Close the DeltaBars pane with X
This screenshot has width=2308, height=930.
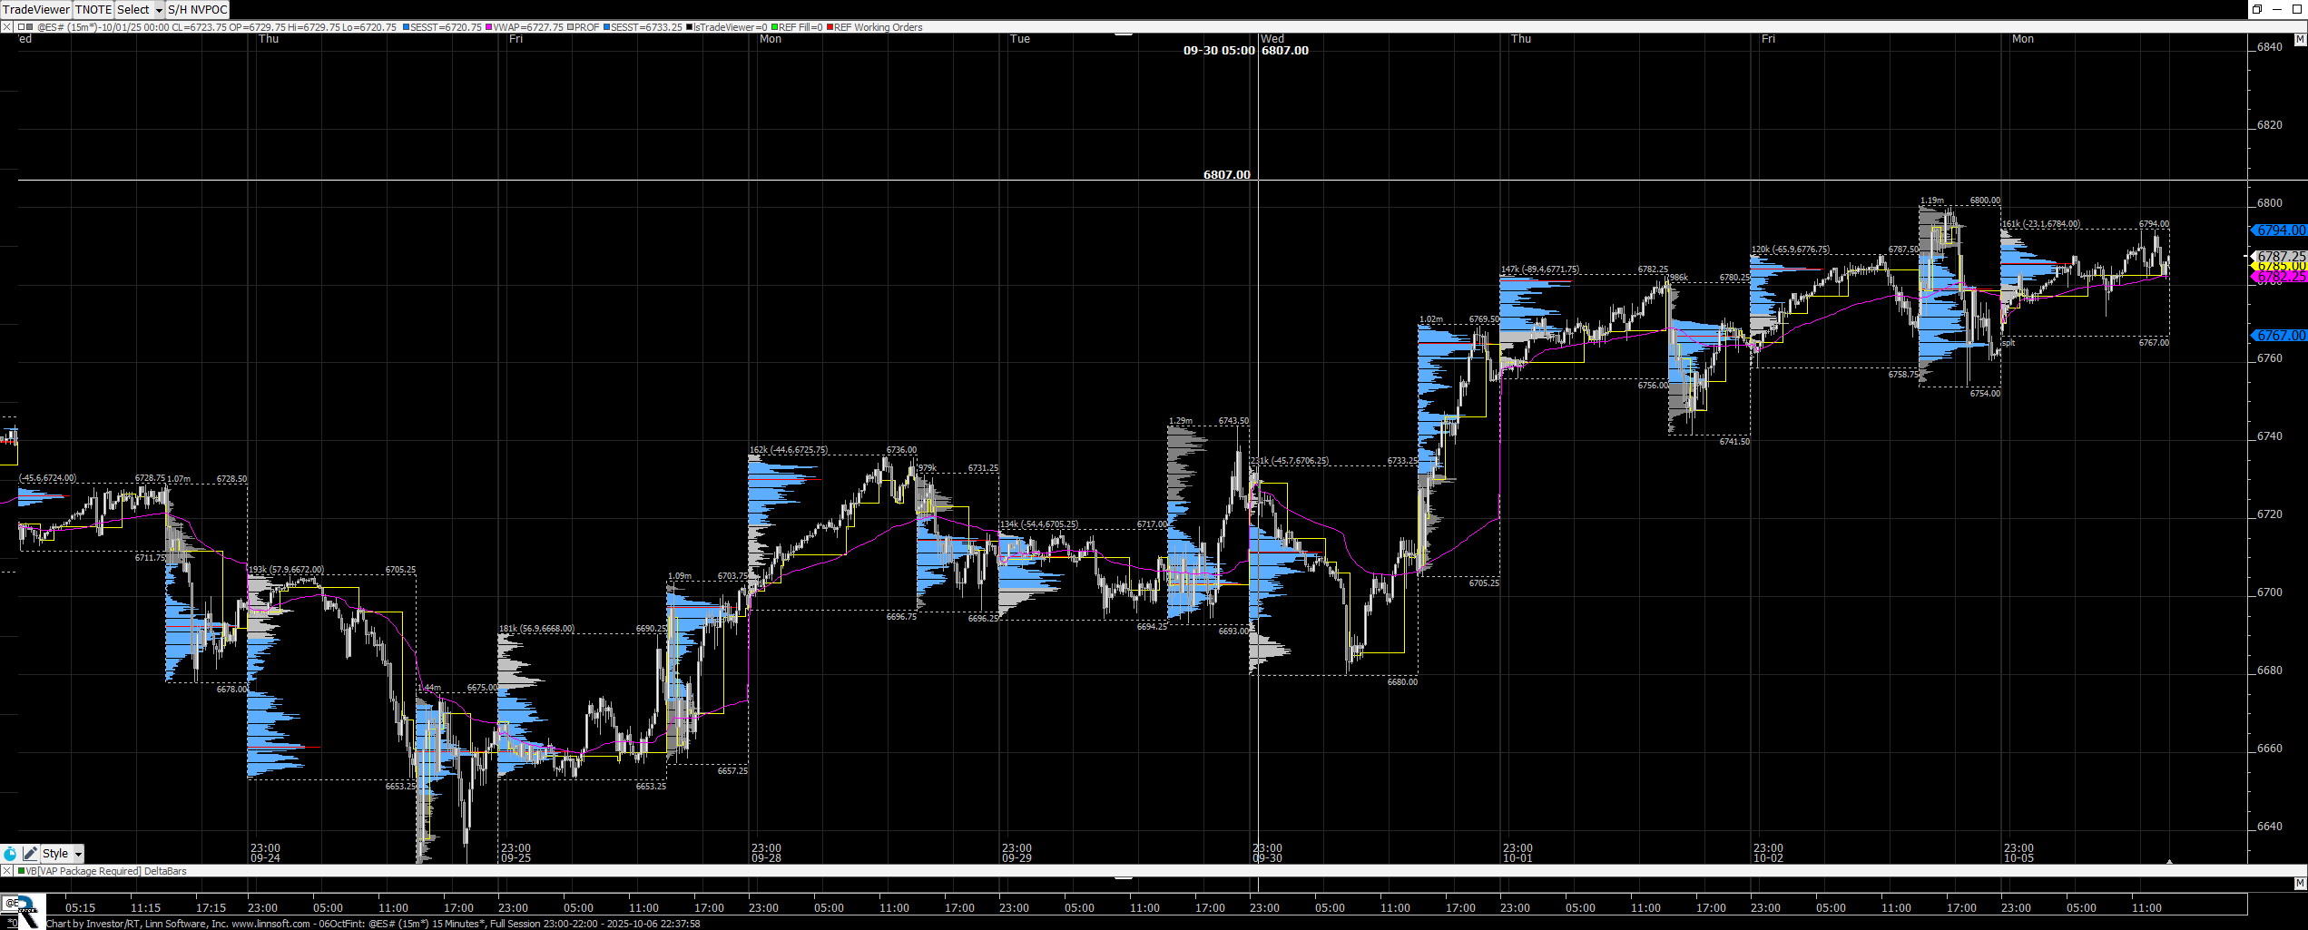[x=6, y=871]
